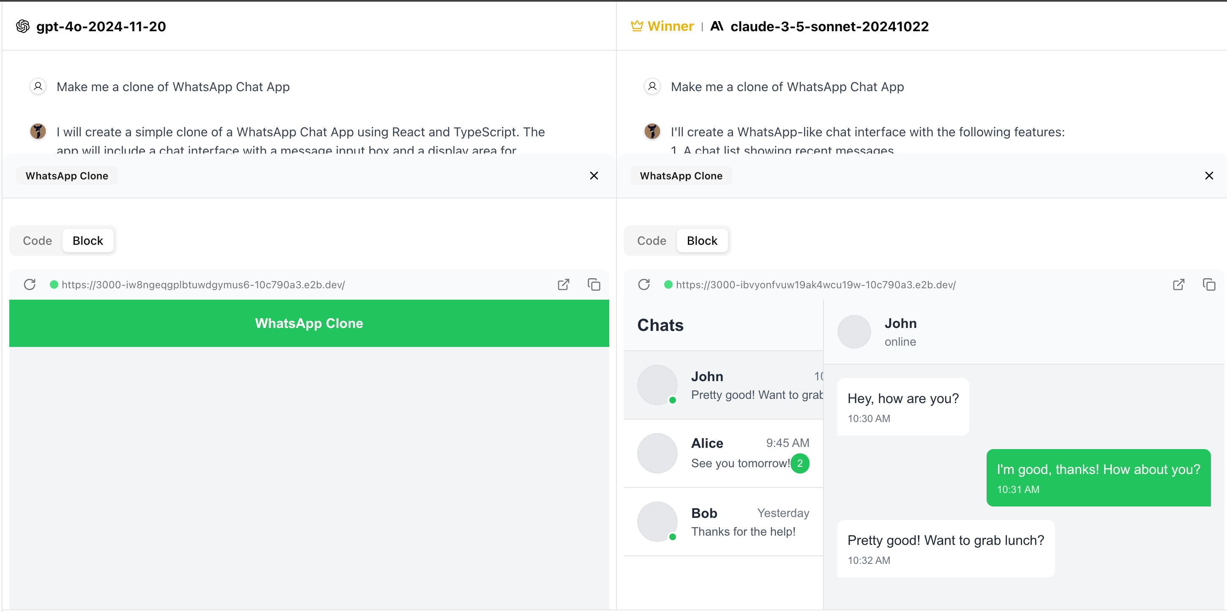
Task: Click 'Thanks for the help!' preview text
Action: point(743,531)
